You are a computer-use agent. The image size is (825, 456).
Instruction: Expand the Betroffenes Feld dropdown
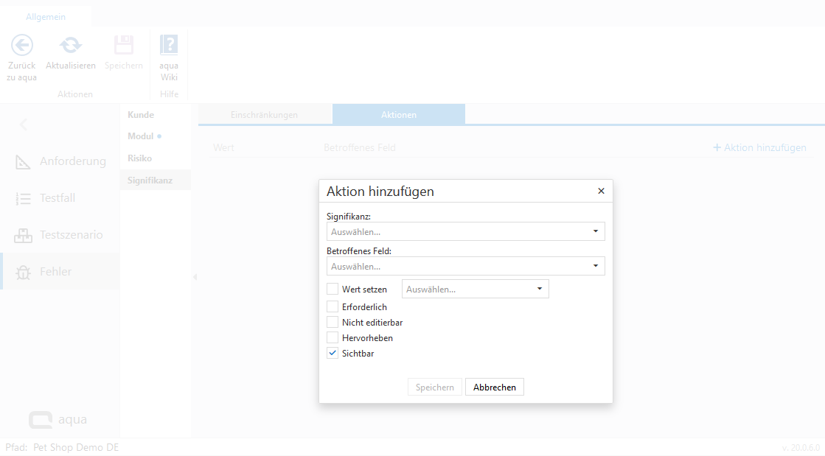tap(465, 266)
